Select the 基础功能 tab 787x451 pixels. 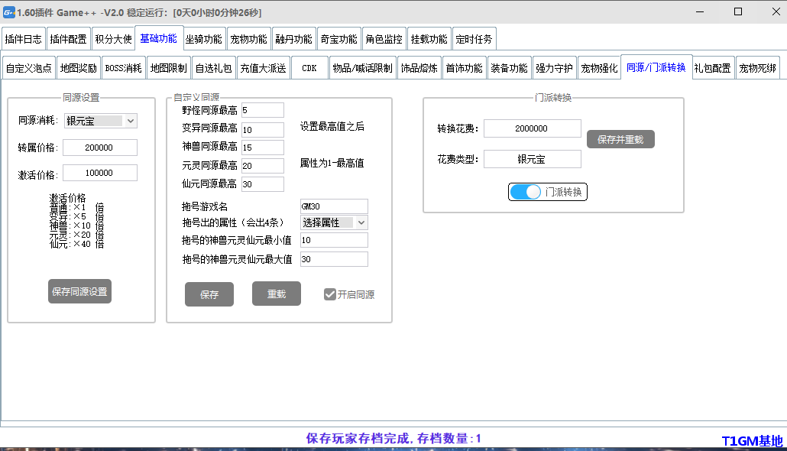(159, 38)
